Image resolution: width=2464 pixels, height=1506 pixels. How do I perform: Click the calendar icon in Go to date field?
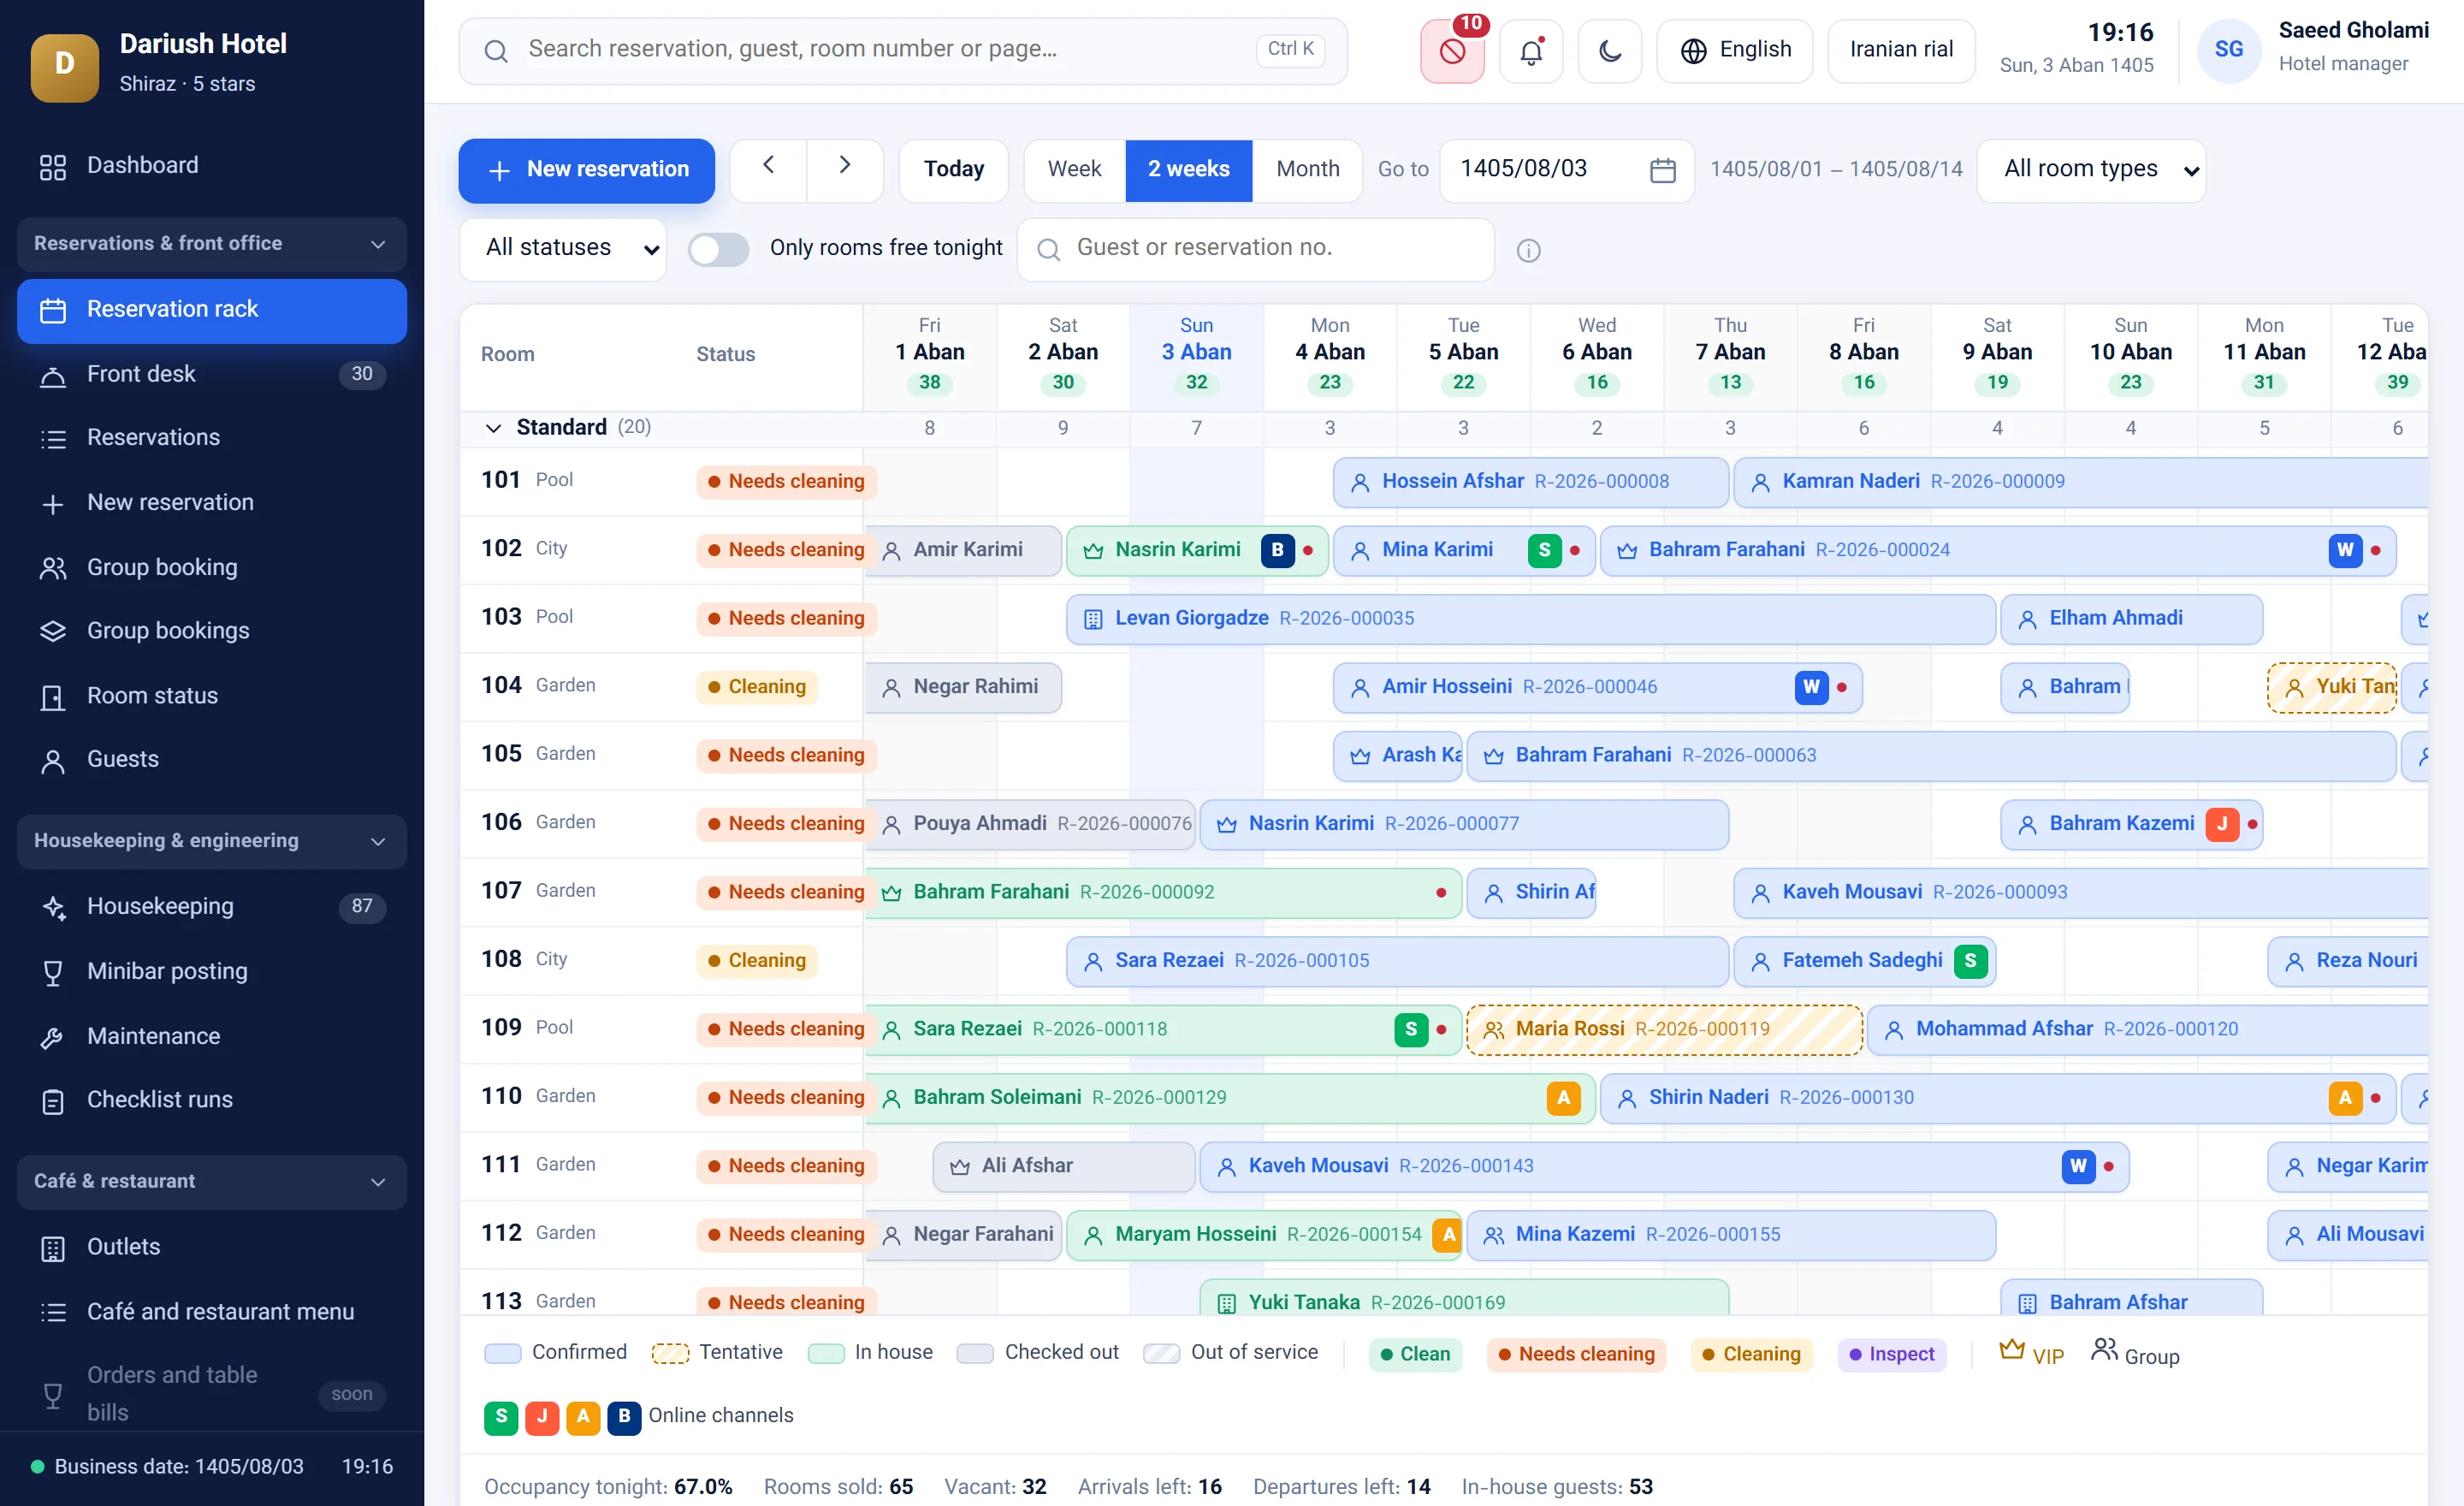tap(1662, 170)
